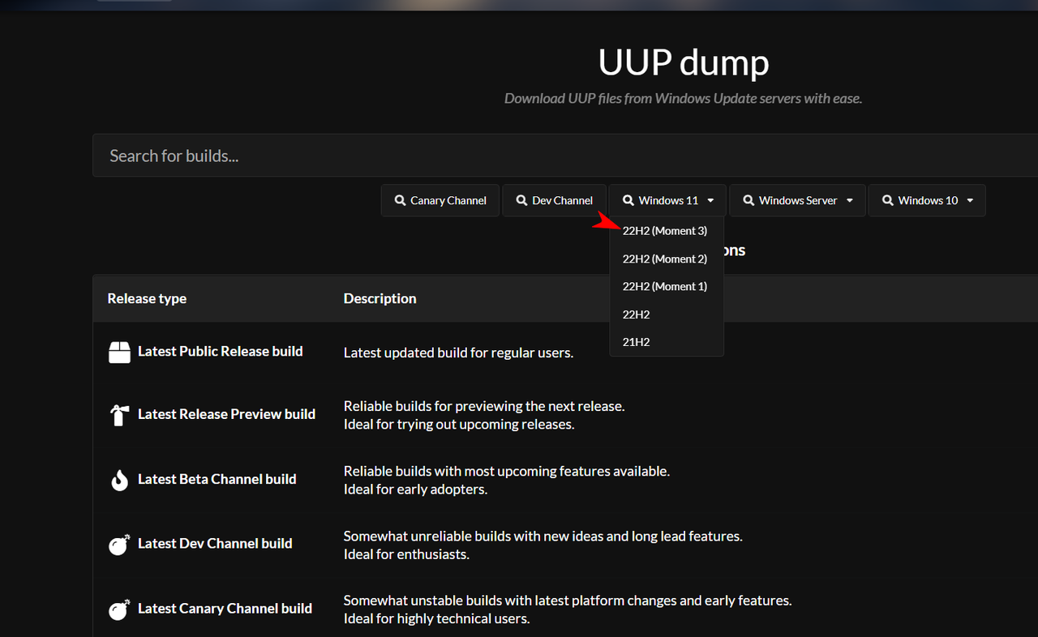Screen dimensions: 1038x637
Task: Open Latest Release Preview build link
Action: pos(226,414)
